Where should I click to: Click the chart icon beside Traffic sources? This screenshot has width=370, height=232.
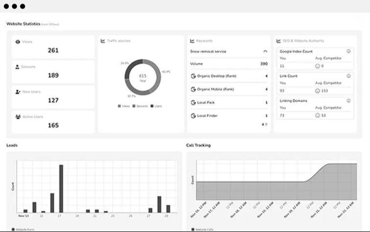click(x=103, y=41)
